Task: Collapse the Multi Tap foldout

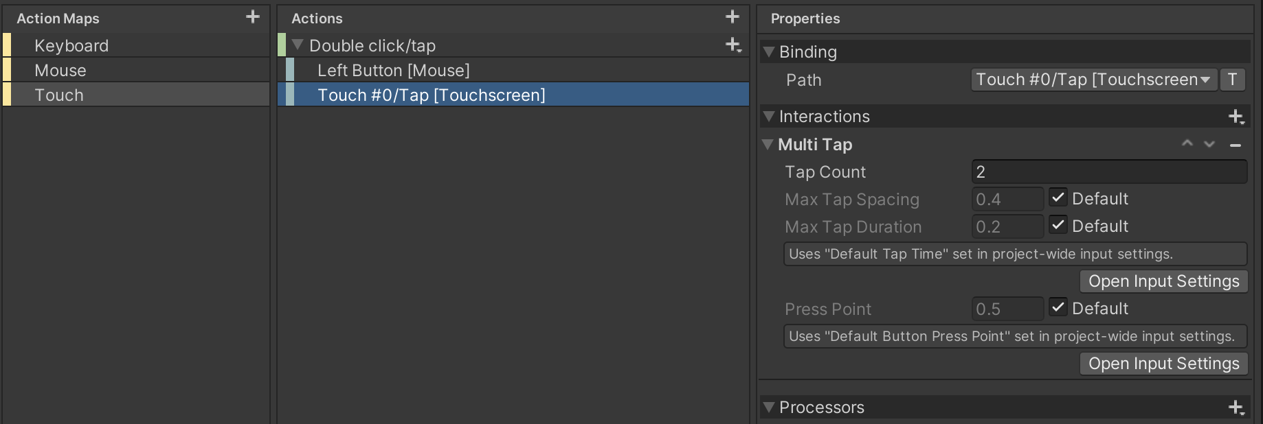Action: (x=768, y=145)
